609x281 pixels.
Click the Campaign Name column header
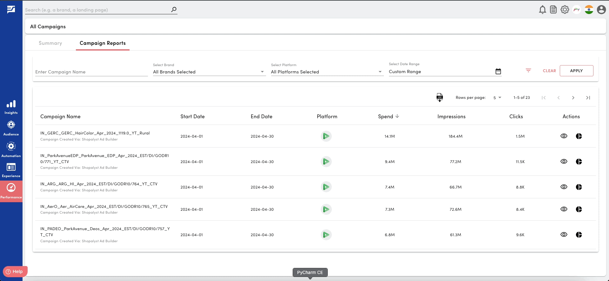point(60,116)
